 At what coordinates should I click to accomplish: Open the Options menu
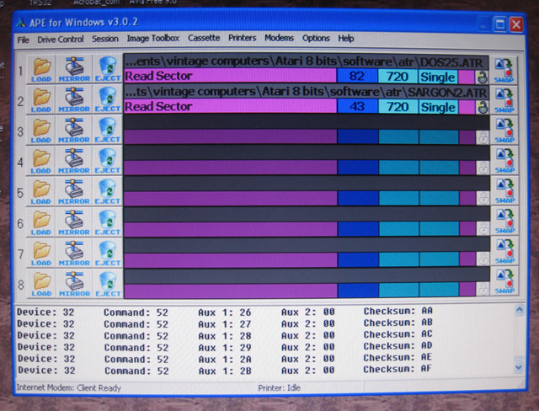pyautogui.click(x=316, y=38)
